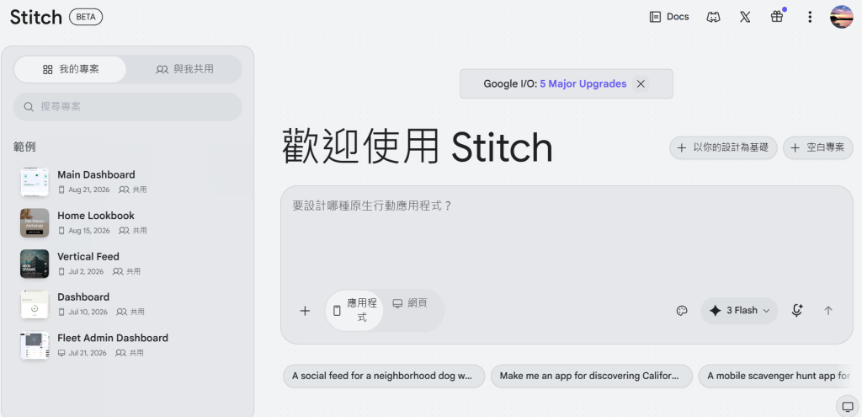The height and width of the screenshot is (417, 862).
Task: Click the BETA badge
Action: (86, 17)
